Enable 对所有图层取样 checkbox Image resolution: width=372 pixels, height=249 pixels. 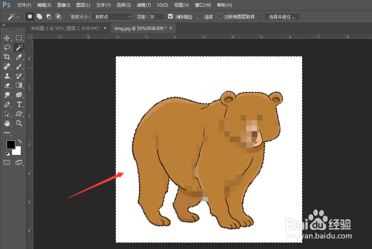point(220,16)
